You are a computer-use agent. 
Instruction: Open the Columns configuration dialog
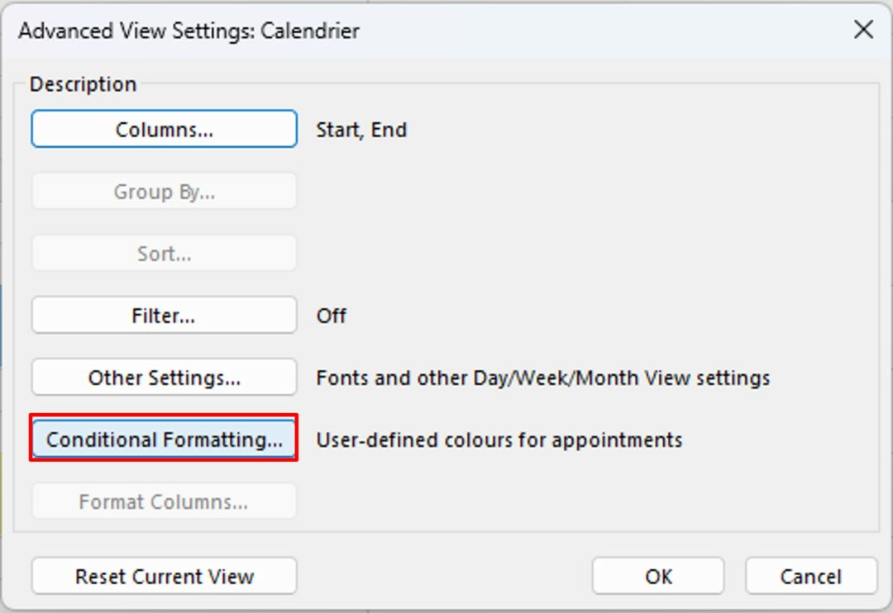tap(163, 129)
